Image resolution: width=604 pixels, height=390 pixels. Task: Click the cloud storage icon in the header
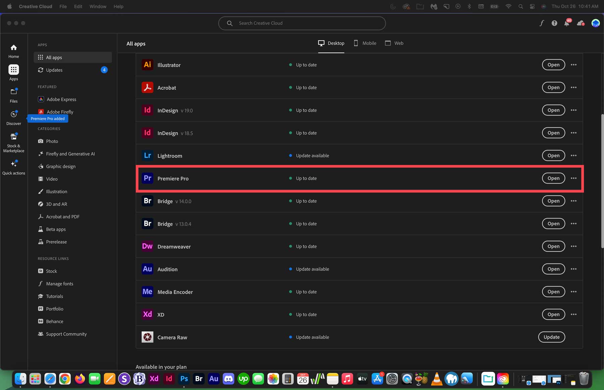tap(581, 23)
